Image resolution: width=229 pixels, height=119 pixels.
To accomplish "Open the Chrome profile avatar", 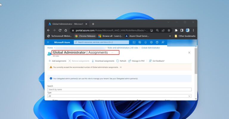I will [x=188, y=30].
